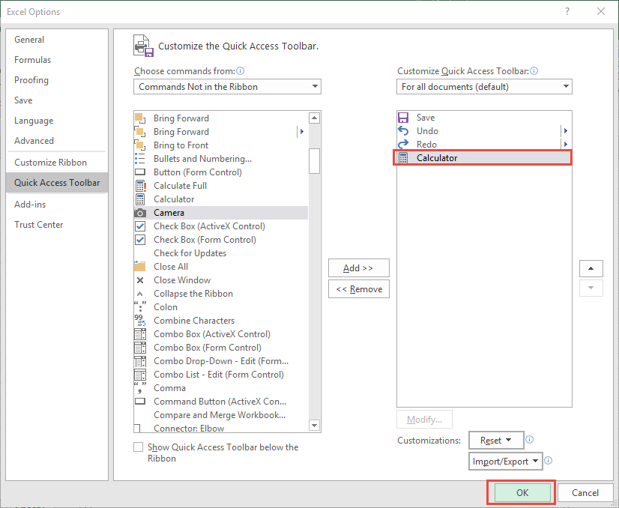Select the Camera command icon
This screenshot has width=619, height=508.
coord(140,212)
